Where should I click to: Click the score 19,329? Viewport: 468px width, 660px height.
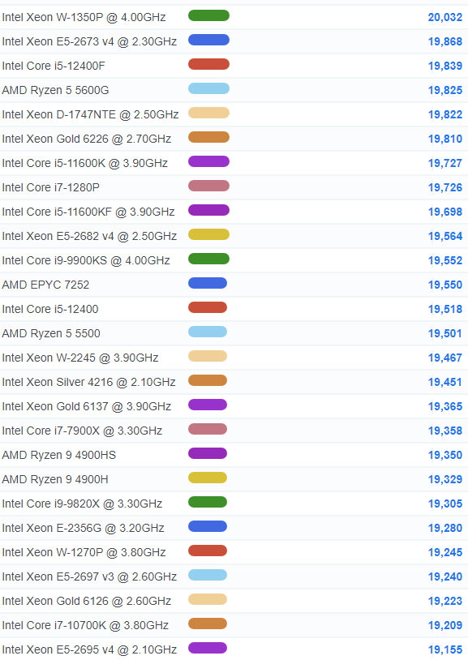445,479
